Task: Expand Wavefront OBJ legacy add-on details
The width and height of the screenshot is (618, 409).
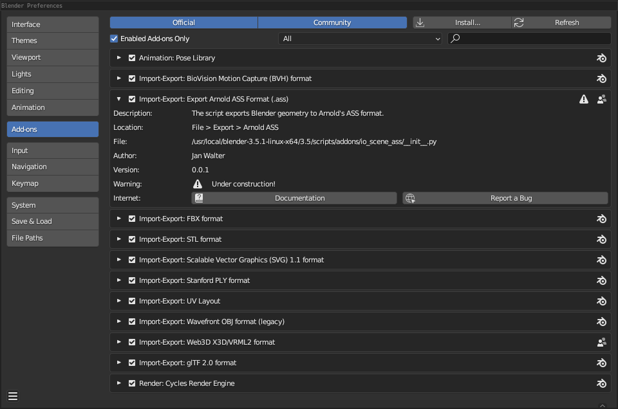Action: coord(118,322)
